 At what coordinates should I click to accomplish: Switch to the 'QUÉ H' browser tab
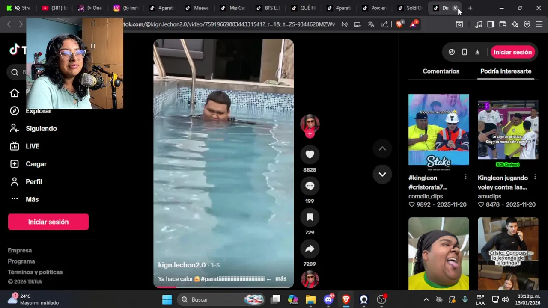pyautogui.click(x=304, y=8)
